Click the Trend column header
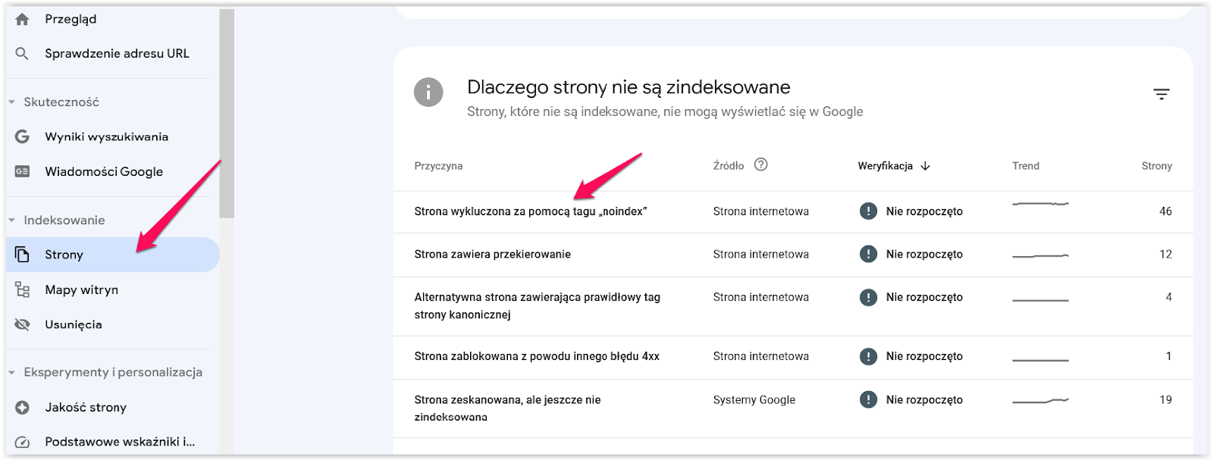This screenshot has height=460, width=1213. coord(1026,166)
